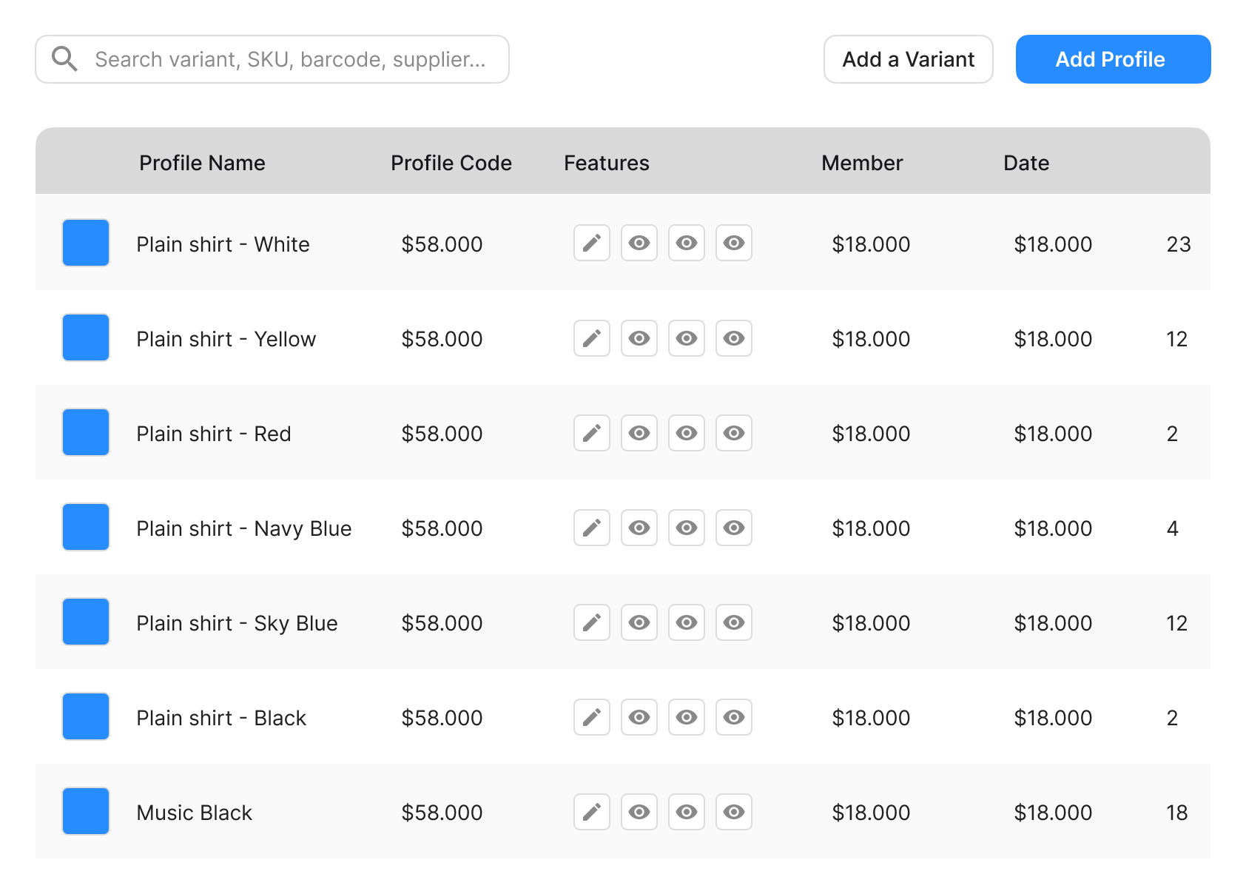Click the edit pencil for Plain shirt - White
Screen dimensions: 1246x894
coord(591,243)
